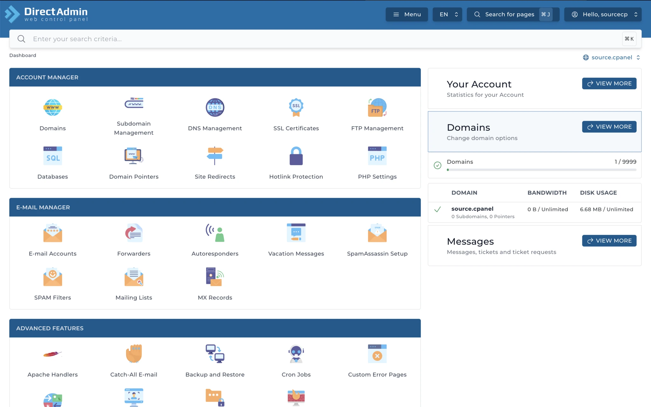Click the ⌘K shortcut badge
Screen dimensions: 651x407
[x=629, y=39]
